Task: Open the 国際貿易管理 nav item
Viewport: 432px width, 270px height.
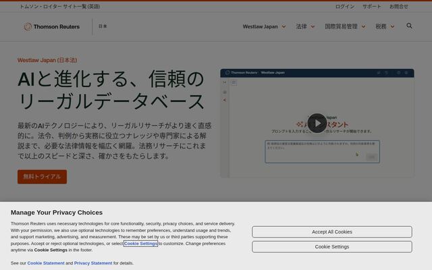Action: pos(341,26)
